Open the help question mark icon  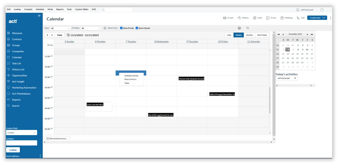(x=322, y=10)
